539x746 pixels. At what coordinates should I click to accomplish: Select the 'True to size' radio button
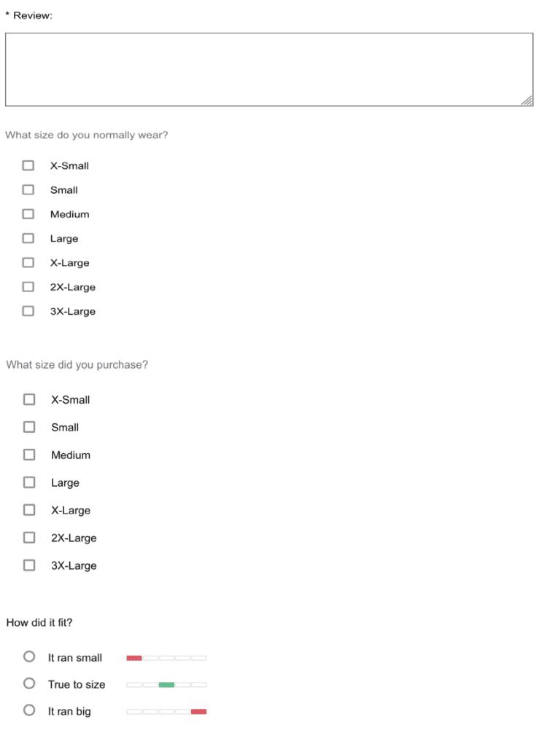pyautogui.click(x=28, y=684)
